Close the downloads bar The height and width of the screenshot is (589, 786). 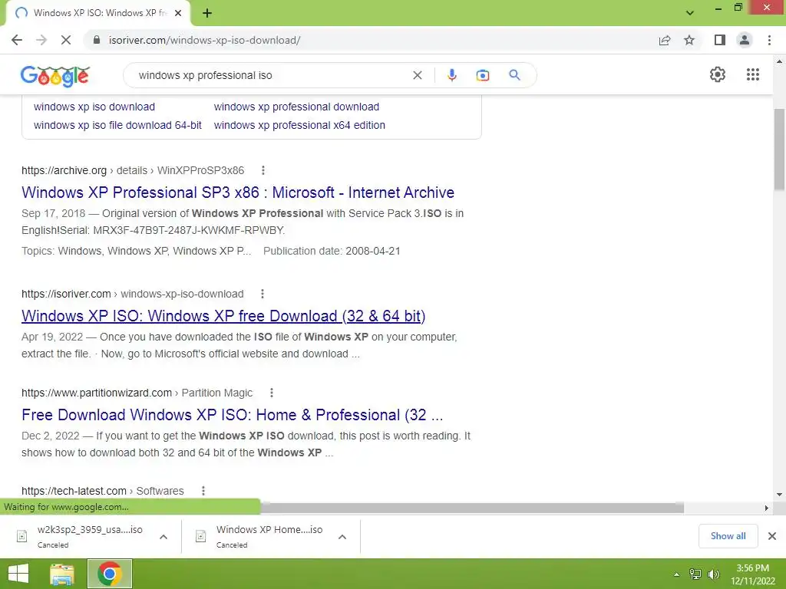772,536
